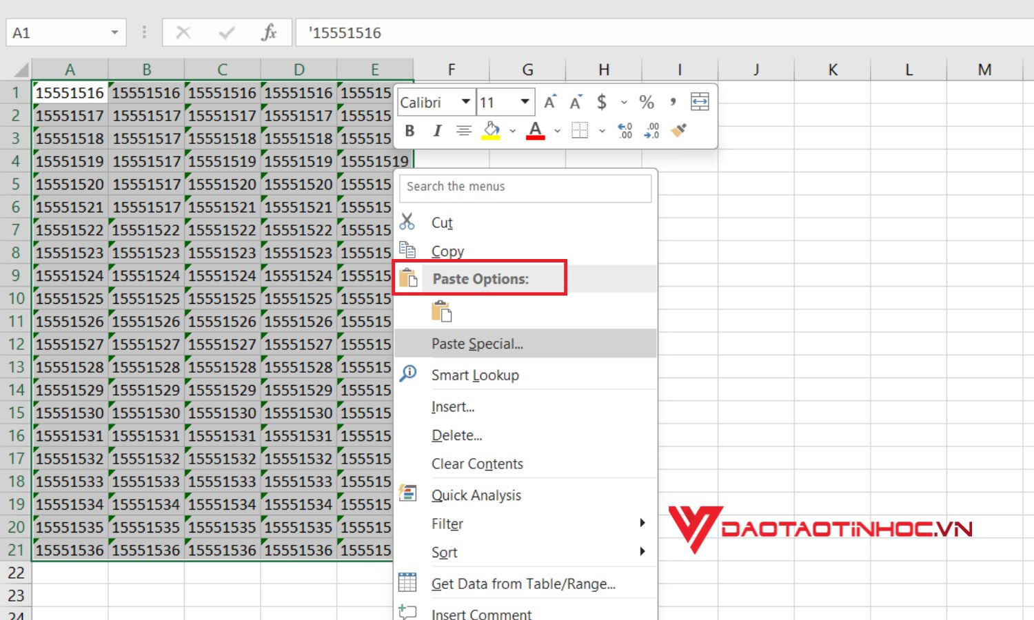1034x620 pixels.
Task: Select column K header
Action: point(833,70)
